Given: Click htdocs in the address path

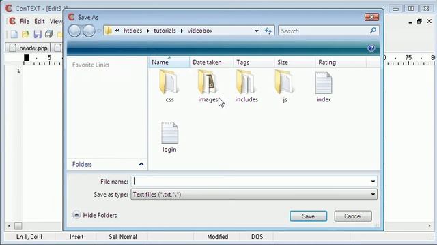Looking at the screenshot, I should (x=132, y=31).
